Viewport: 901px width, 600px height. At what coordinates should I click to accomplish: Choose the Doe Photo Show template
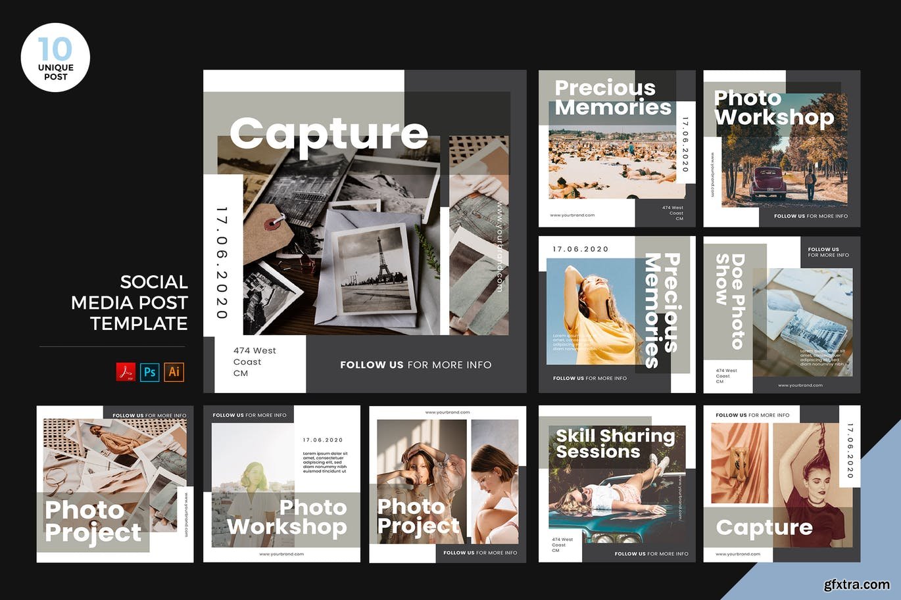coord(781,314)
